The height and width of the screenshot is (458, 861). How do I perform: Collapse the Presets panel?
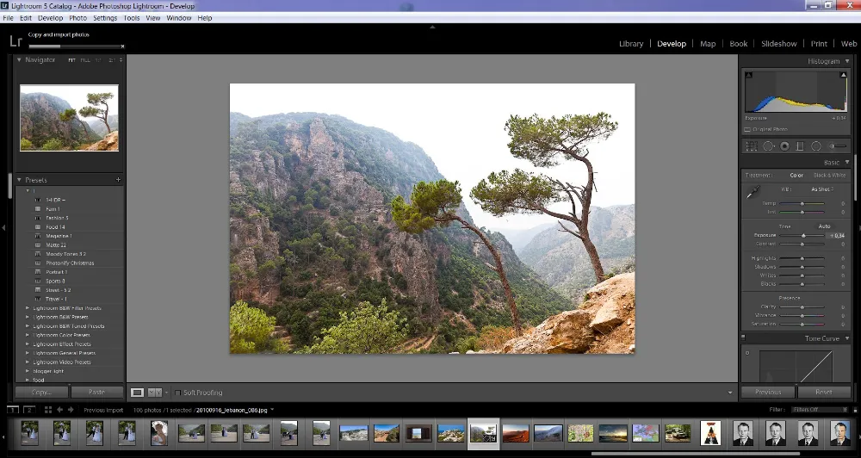click(x=19, y=180)
